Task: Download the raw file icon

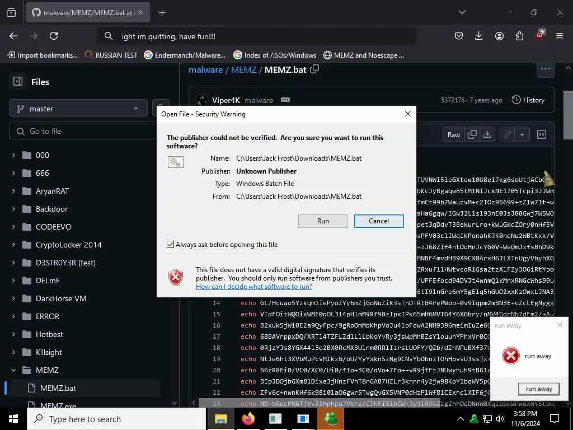Action: [x=487, y=134]
